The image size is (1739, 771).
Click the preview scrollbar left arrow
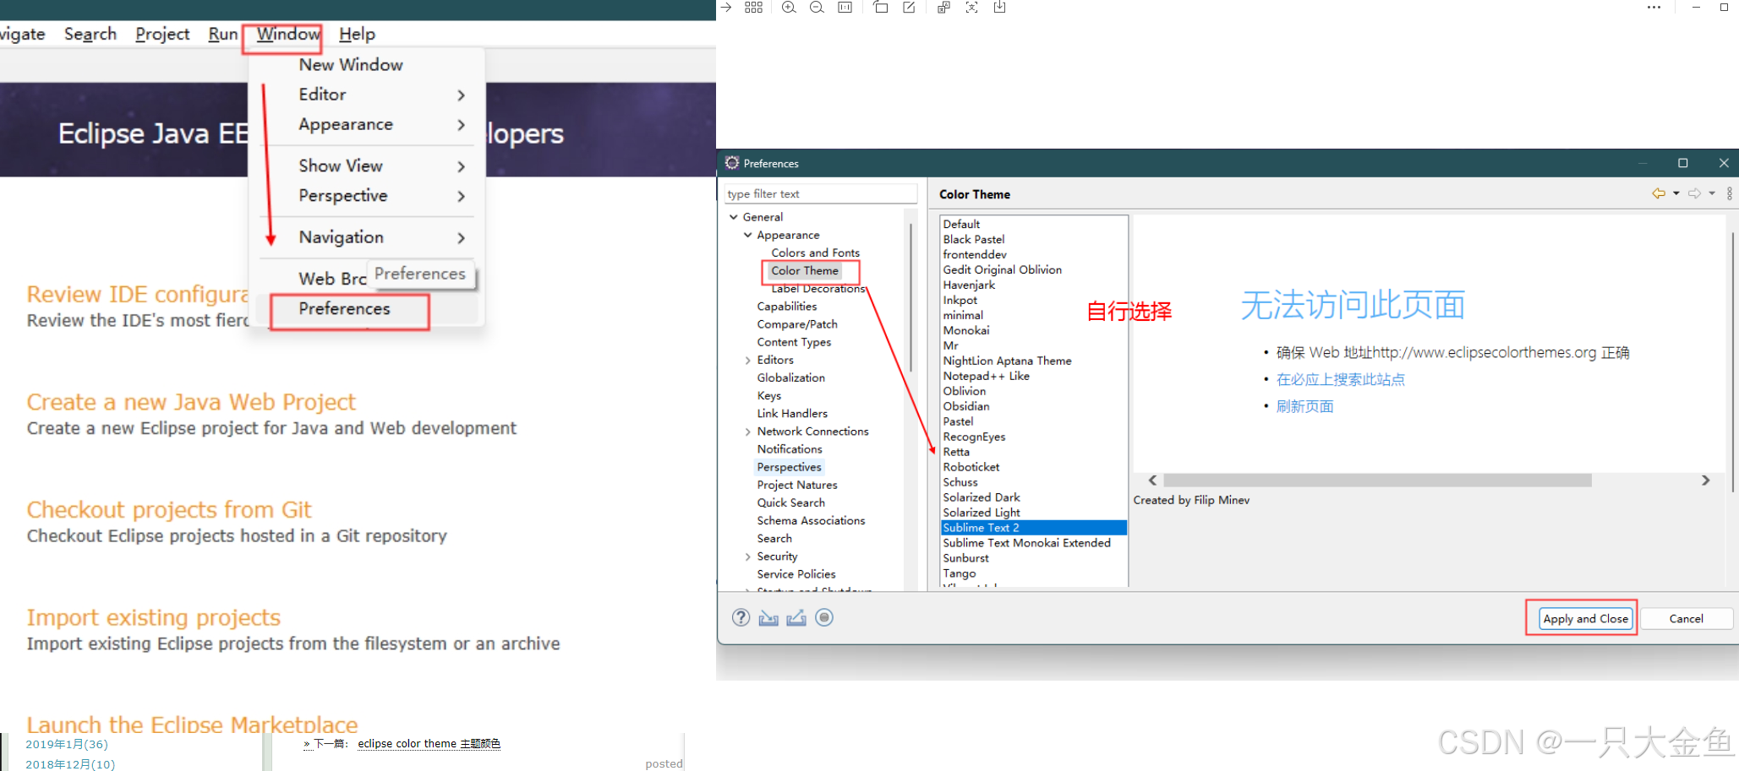click(1152, 480)
